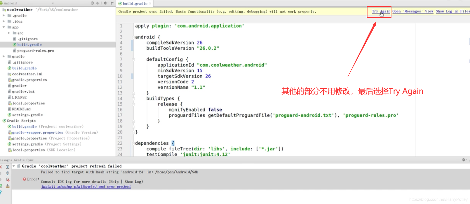The width and height of the screenshot is (470, 204).
Task: Select proguard-rules.pro file
Action: click(x=35, y=51)
